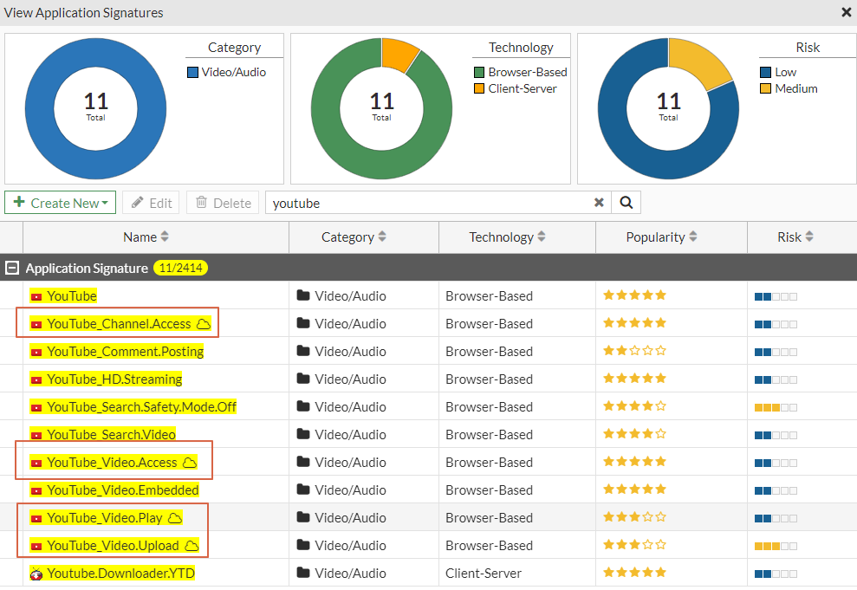Click the trash Delete icon

(201, 202)
